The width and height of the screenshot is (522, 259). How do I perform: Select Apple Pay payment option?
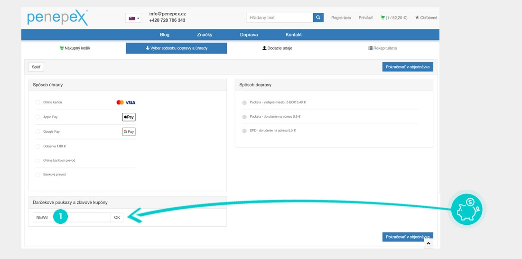38,117
